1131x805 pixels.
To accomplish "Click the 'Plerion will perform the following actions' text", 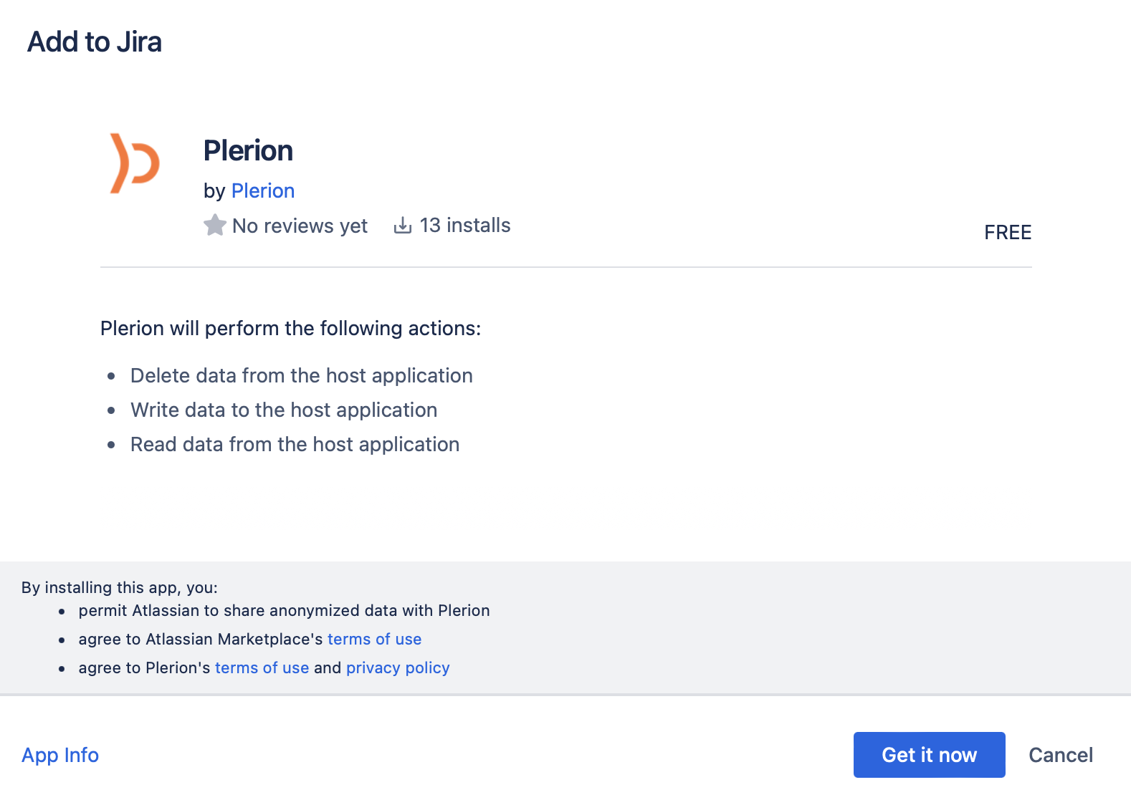I will tap(290, 328).
